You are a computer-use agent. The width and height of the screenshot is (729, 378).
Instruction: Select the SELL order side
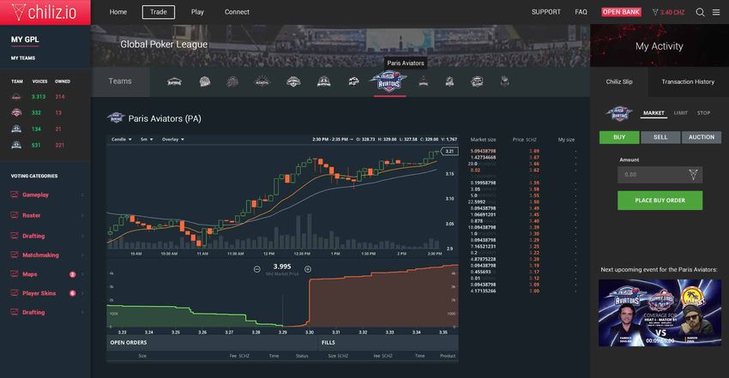(x=660, y=137)
